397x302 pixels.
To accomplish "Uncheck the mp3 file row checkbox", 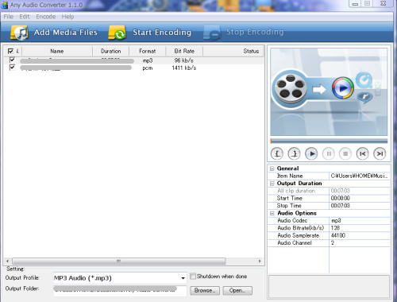I will [x=12, y=60].
